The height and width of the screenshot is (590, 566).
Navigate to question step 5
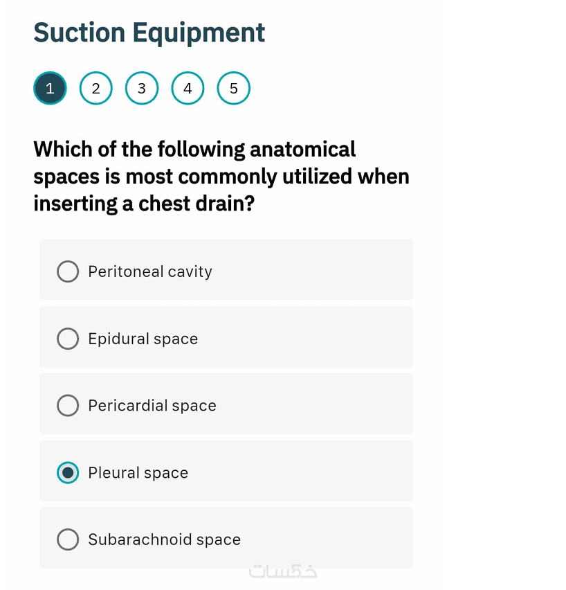pos(234,89)
